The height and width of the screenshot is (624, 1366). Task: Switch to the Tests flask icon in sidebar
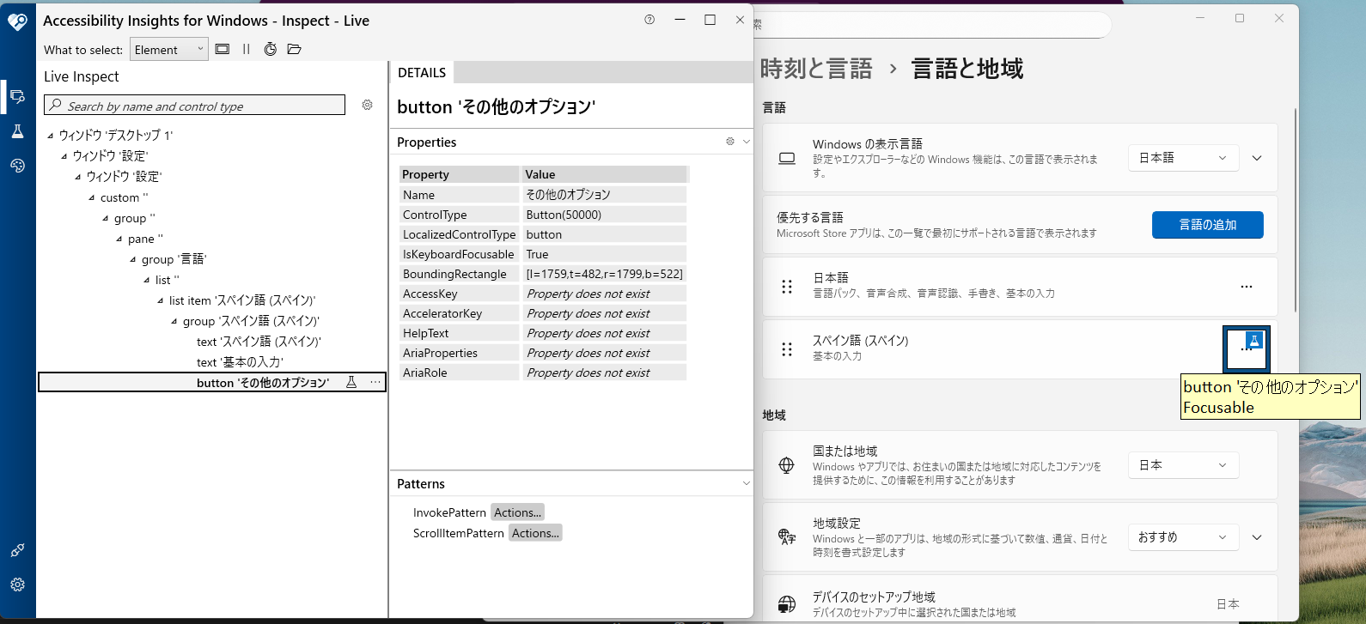point(17,131)
